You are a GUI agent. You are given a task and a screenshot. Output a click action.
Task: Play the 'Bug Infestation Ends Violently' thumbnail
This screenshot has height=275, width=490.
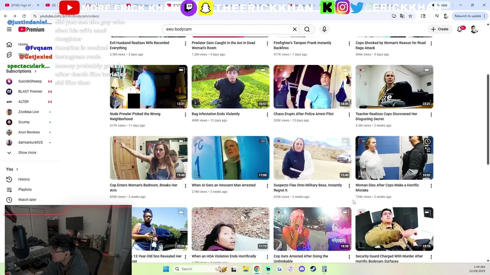230,87
